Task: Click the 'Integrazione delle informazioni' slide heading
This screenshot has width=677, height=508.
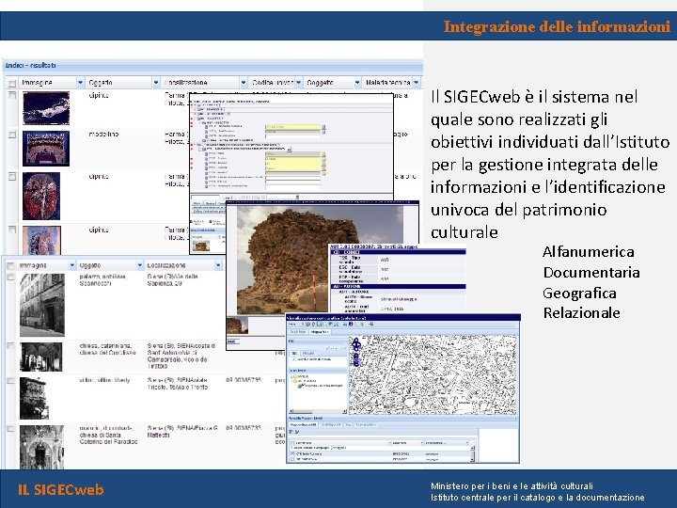Action: click(557, 26)
